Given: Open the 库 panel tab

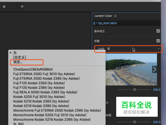Looking at the screenshot, I should pos(4,7).
